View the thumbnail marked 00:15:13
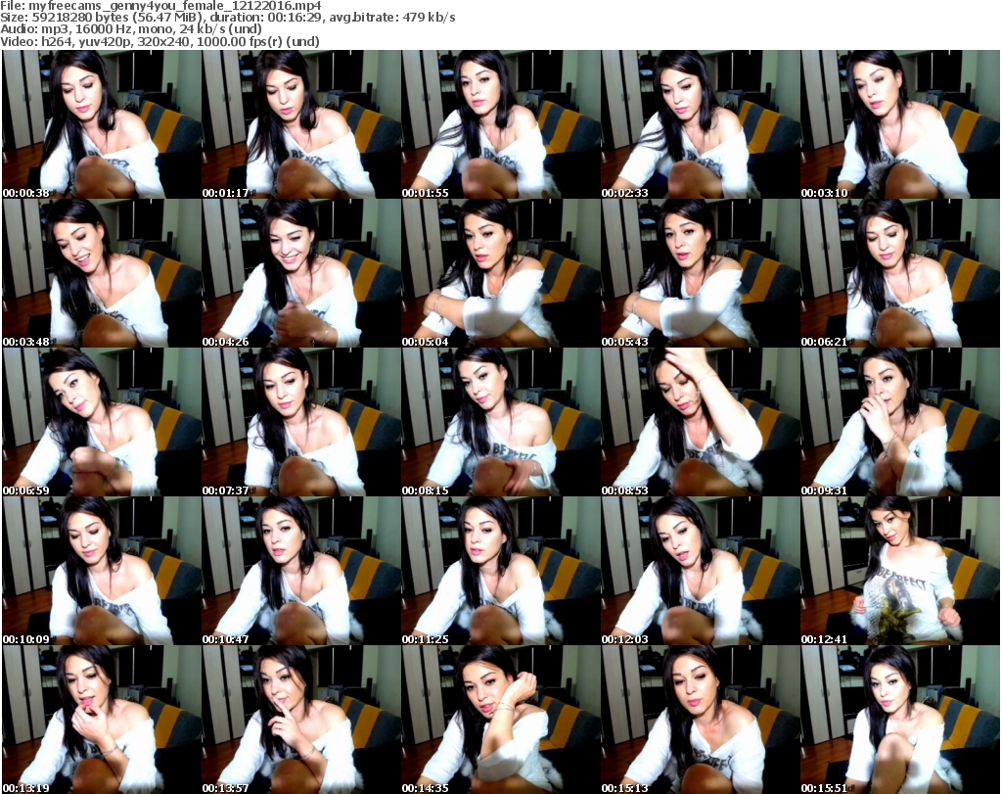This screenshot has width=1002, height=794. coord(701,720)
